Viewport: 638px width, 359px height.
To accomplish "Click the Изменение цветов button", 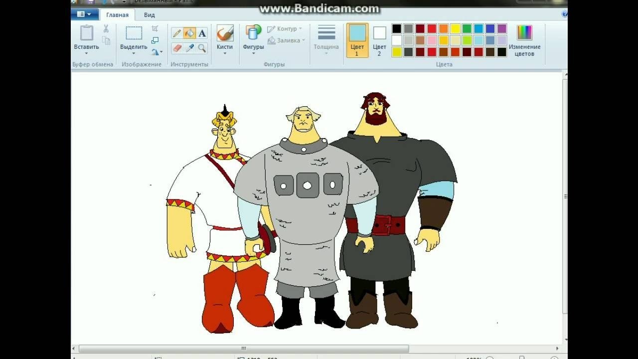I will point(524,40).
